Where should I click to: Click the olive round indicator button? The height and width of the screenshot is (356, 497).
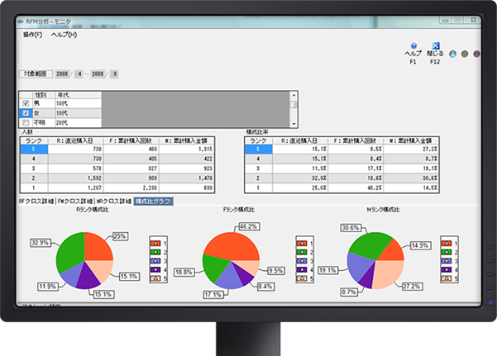(x=465, y=54)
